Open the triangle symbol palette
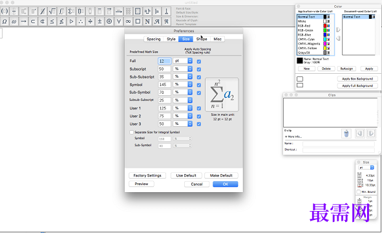Screen dimensions: 382x233 coord(71,21)
